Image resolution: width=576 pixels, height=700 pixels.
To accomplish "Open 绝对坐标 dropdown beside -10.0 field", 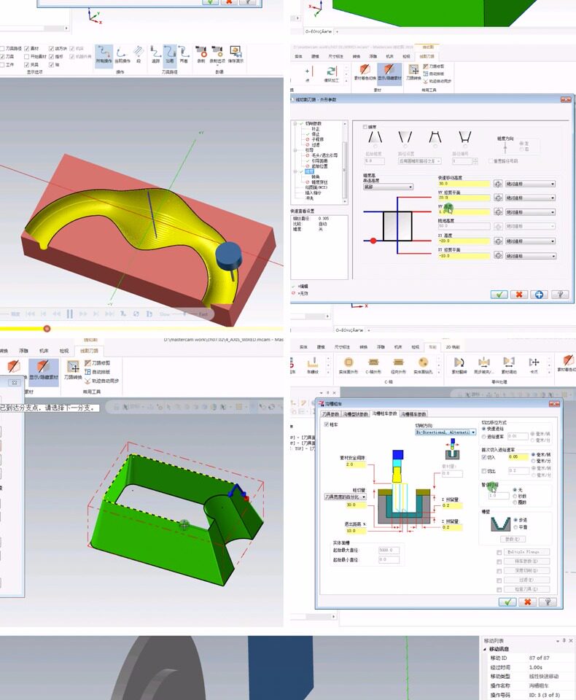I will point(531,256).
